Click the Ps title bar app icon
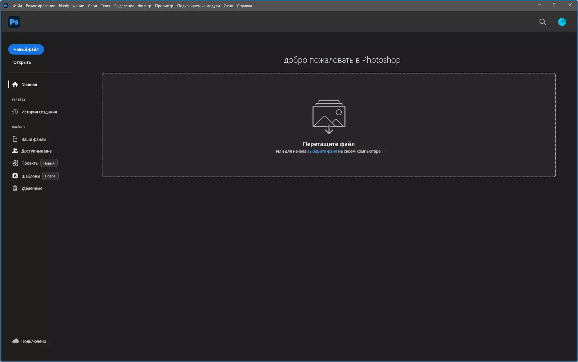This screenshot has width=578, height=362. click(6, 6)
